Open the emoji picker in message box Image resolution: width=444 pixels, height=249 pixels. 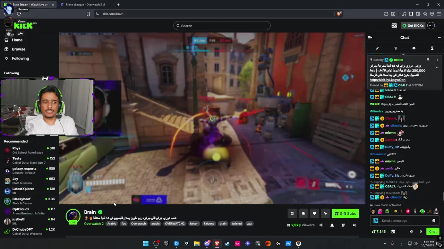coord(434,221)
